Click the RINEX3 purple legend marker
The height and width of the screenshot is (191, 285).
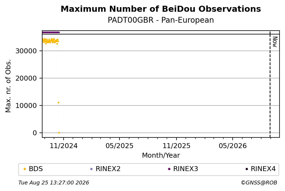tap(169, 169)
